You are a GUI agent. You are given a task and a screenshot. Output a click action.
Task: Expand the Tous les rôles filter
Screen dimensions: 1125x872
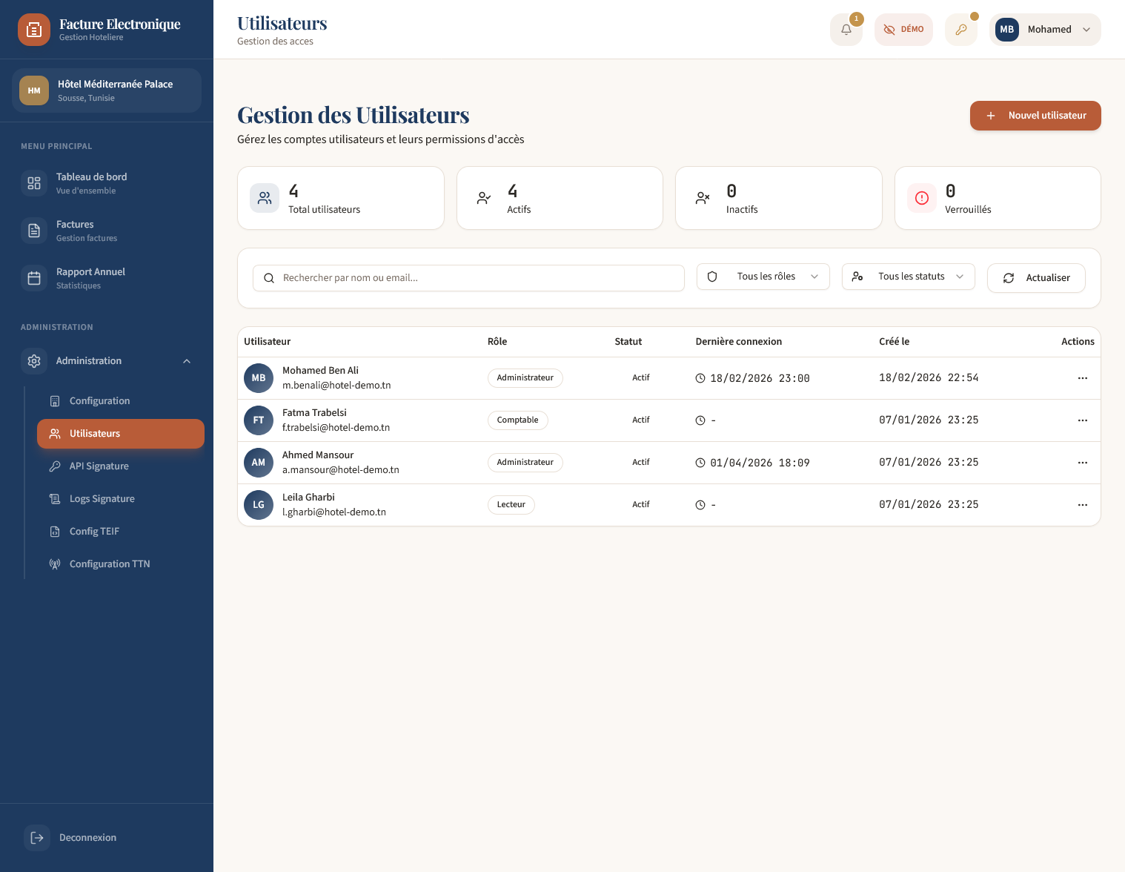(763, 277)
